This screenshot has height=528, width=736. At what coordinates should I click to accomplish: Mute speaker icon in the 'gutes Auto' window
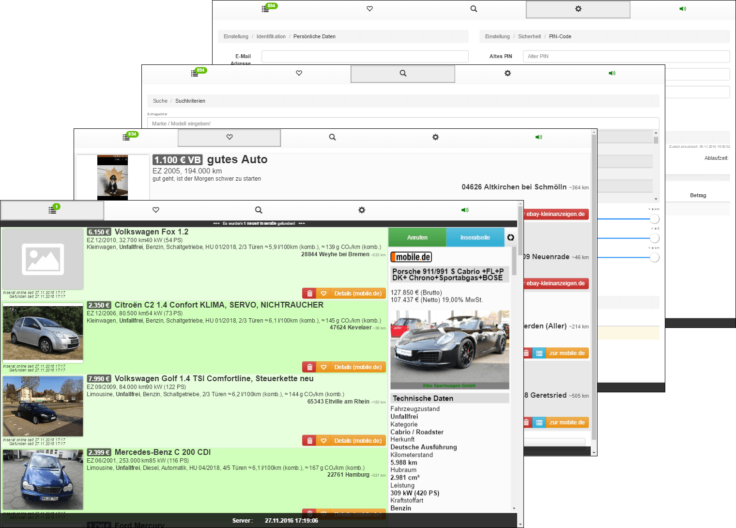click(538, 138)
